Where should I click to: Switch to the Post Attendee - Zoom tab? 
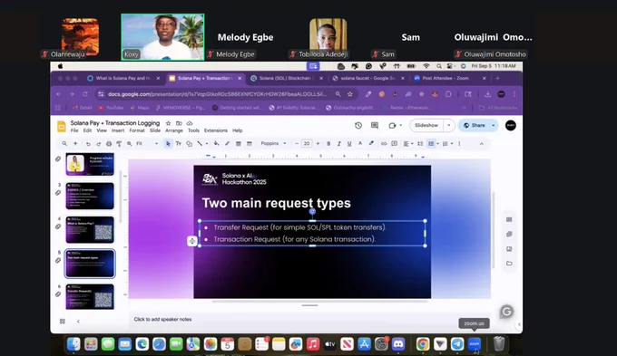(450, 78)
